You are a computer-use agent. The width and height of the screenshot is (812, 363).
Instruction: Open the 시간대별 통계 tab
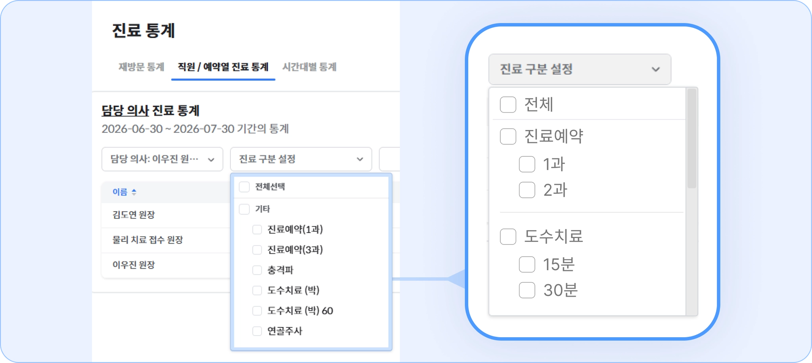[309, 67]
